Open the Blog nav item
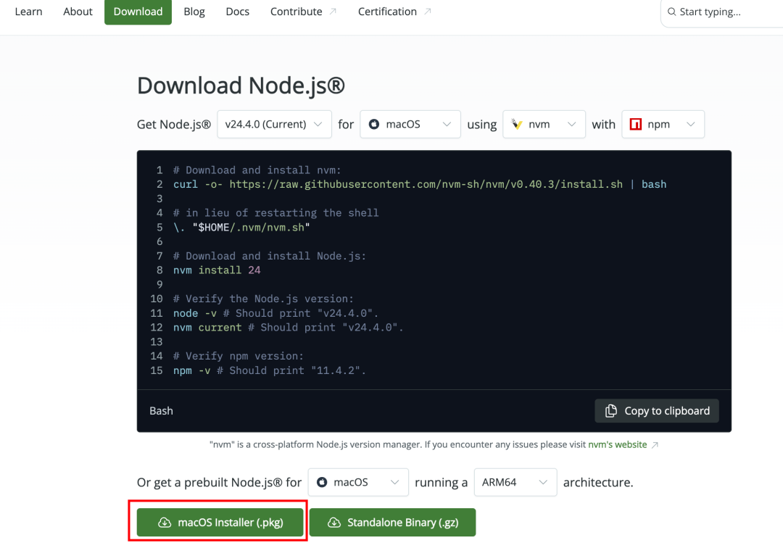783x548 pixels. click(194, 12)
